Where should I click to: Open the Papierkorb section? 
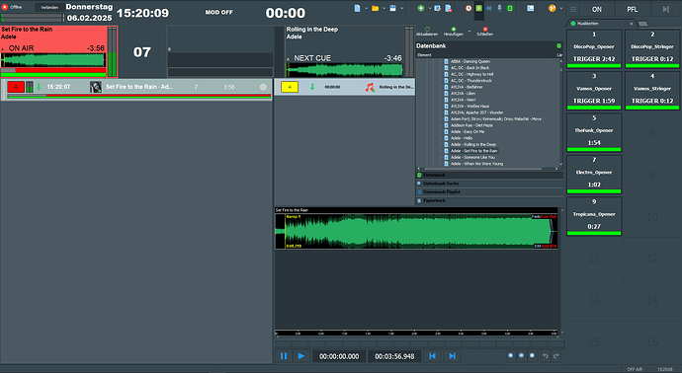click(x=489, y=200)
